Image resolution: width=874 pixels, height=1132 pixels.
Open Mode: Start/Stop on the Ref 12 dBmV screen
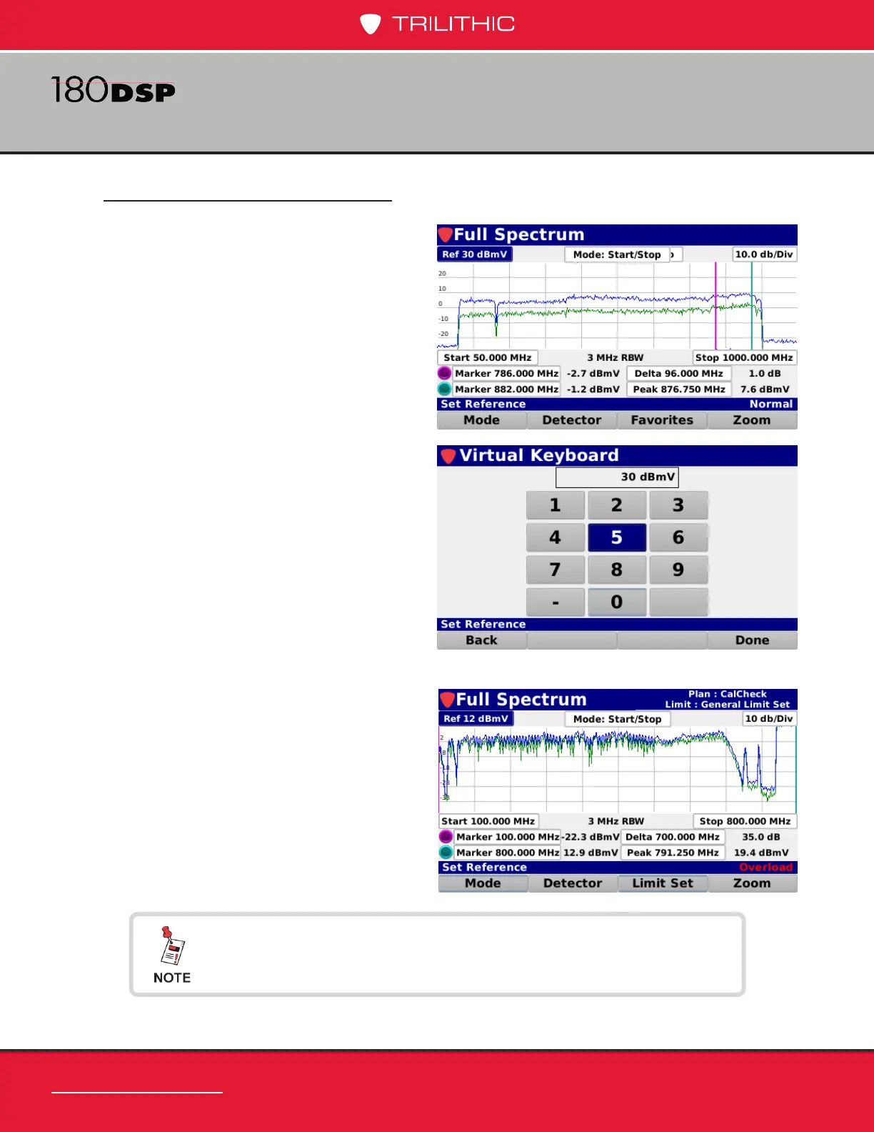click(x=618, y=719)
